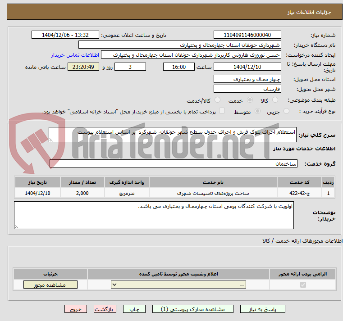Click the الزامی بودن ارائه مجوز header
343x321 pixels.
click(302, 274)
